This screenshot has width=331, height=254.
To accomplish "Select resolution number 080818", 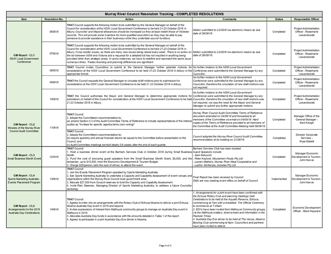I will click(54, 71).
